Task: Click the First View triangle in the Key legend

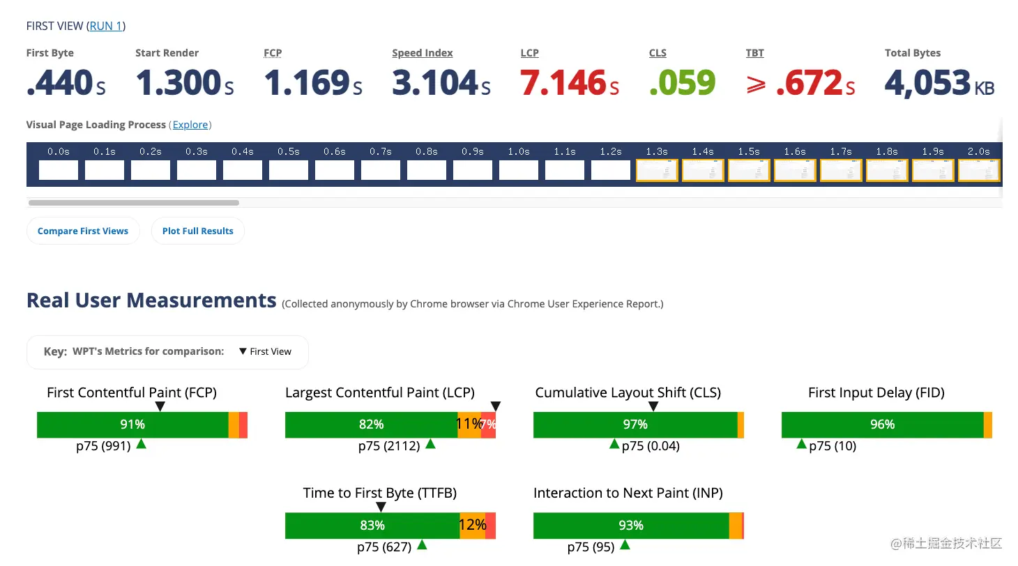Action: click(243, 351)
